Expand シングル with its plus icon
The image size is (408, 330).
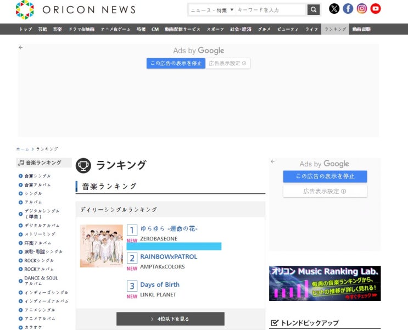click(20, 193)
